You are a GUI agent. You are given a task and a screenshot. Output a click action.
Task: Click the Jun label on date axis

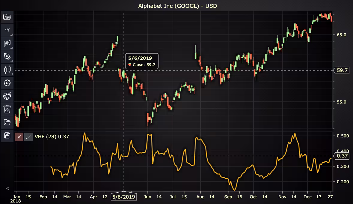[x=147, y=197]
